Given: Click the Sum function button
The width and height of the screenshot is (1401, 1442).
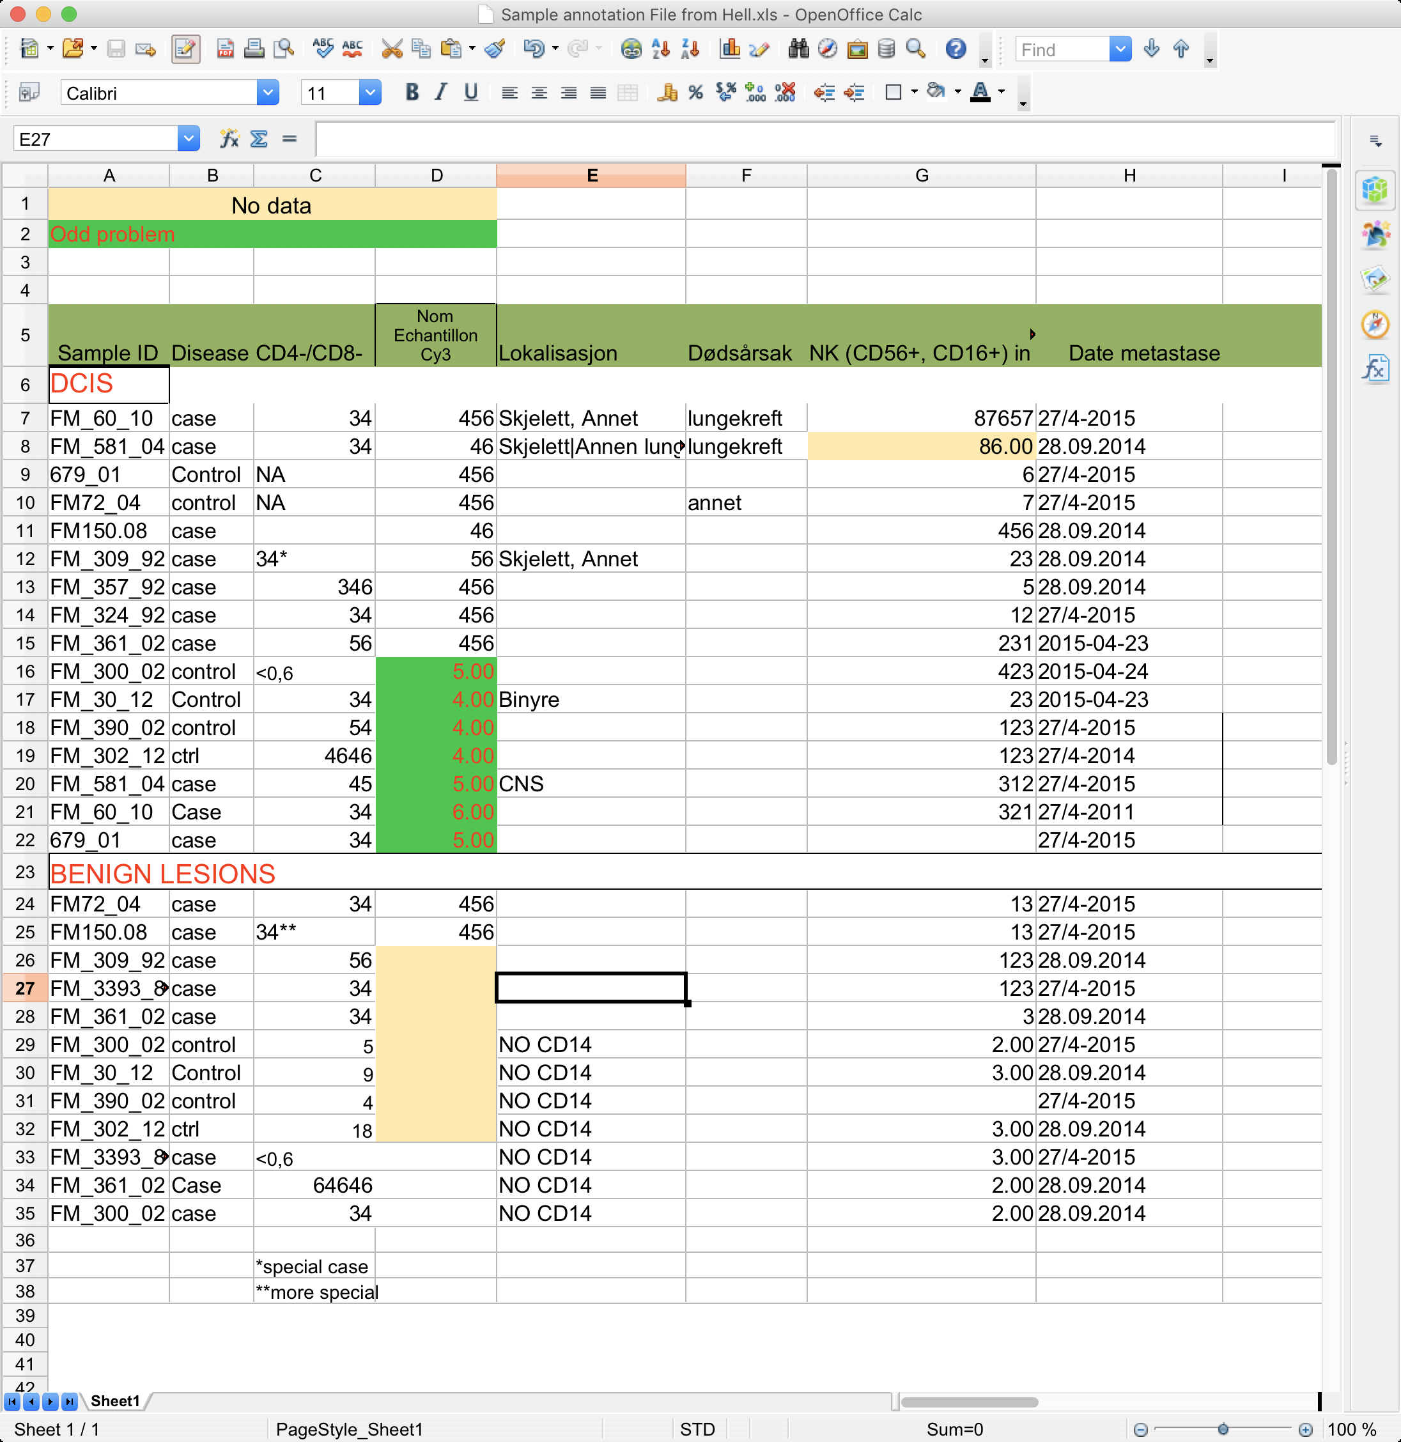Looking at the screenshot, I should pyautogui.click(x=258, y=138).
